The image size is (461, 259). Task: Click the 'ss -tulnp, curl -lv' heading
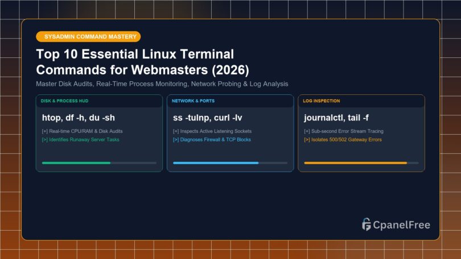pyautogui.click(x=208, y=118)
